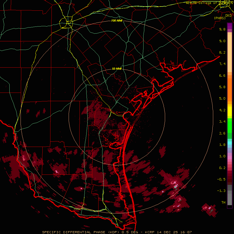This screenshot has width=234, height=234.
Task: Click the 50 NMI range ring label
Action: pos(117,69)
